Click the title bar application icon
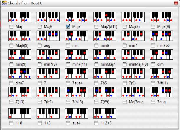Screen dimensions: 180x130 [x=4, y=3]
